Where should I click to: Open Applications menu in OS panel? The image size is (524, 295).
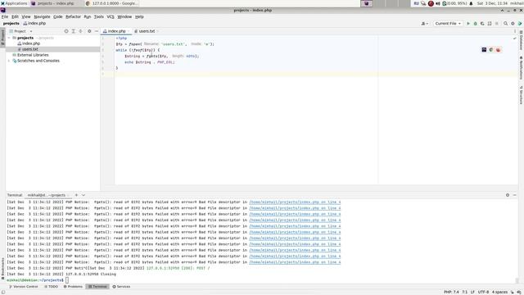pyautogui.click(x=14, y=3)
